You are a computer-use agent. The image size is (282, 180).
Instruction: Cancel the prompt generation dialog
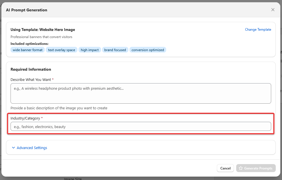[225, 168]
